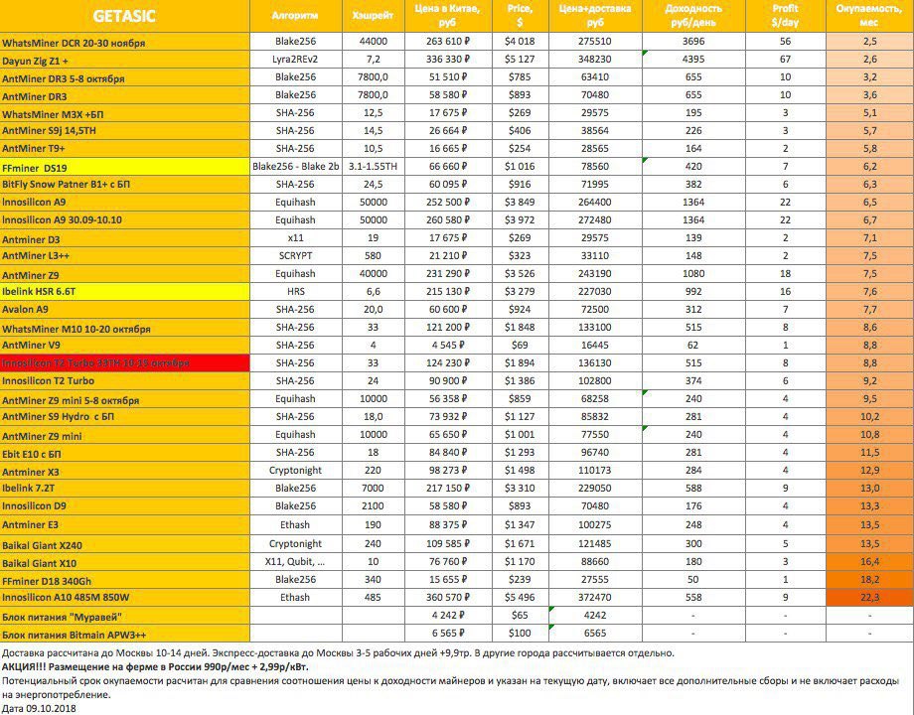Click the yellow 'FFminer DS19' cell

pyautogui.click(x=125, y=167)
